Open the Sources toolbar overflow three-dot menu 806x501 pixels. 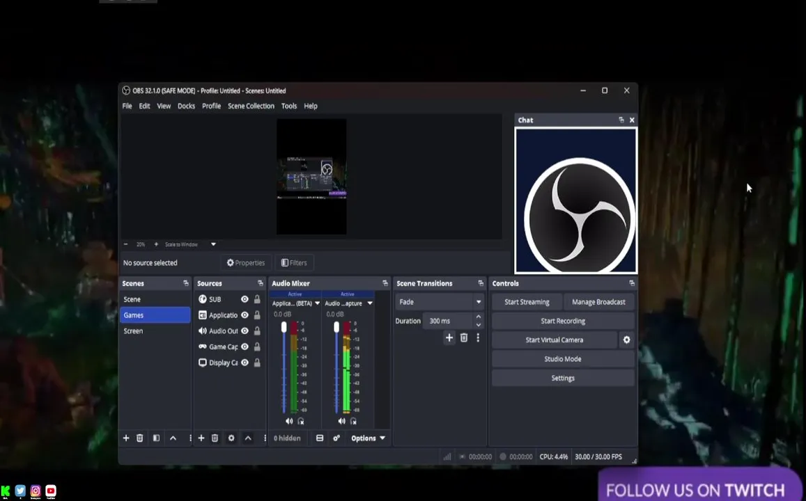pos(265,438)
